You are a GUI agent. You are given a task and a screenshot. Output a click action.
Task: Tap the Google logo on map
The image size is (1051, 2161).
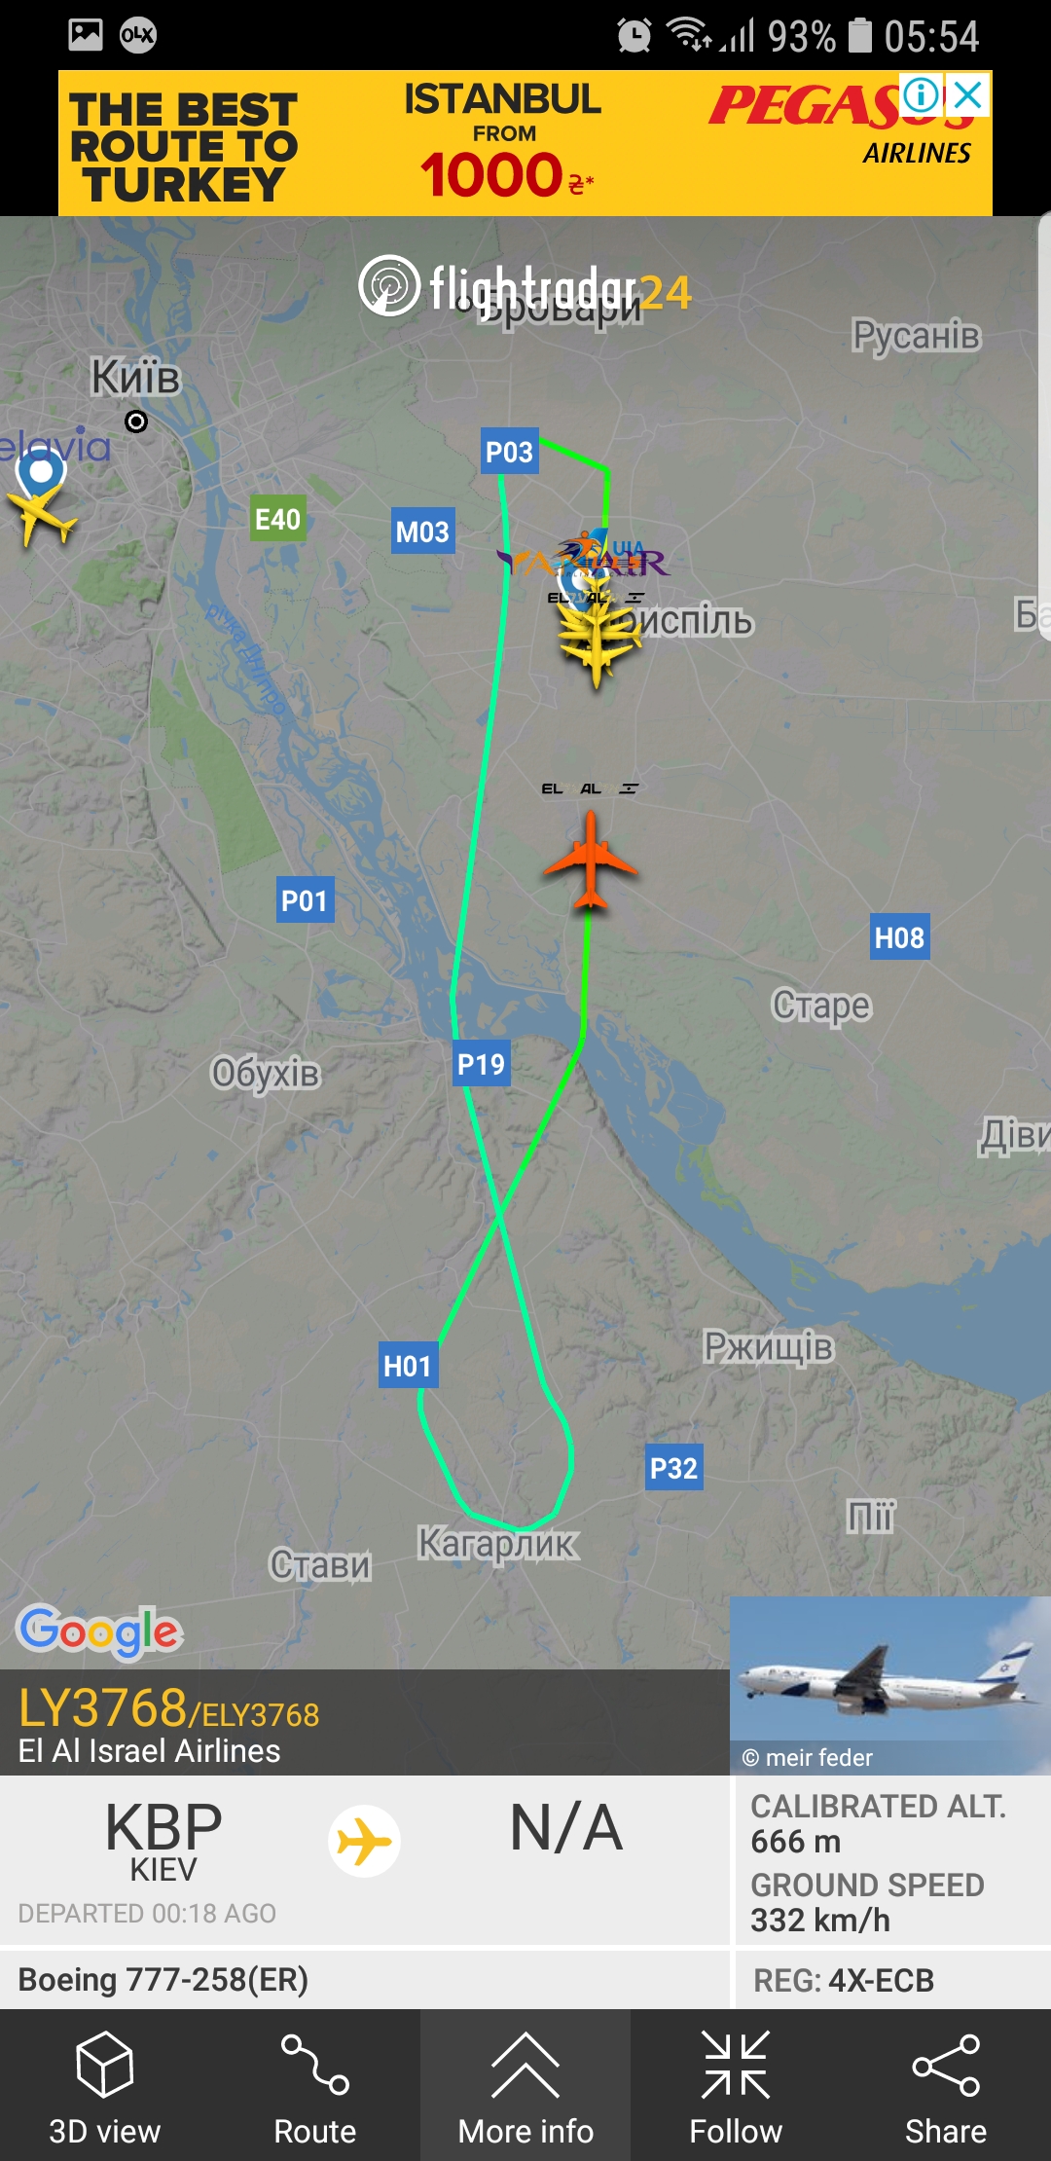[100, 1631]
